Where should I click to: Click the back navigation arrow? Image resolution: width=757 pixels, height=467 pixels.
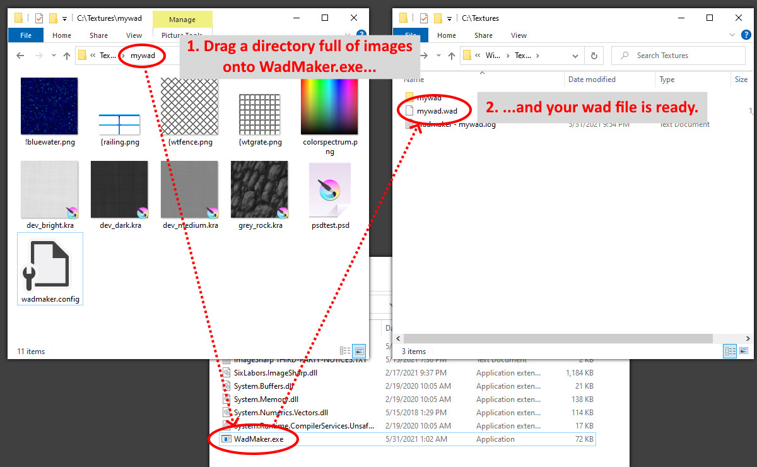(x=20, y=56)
